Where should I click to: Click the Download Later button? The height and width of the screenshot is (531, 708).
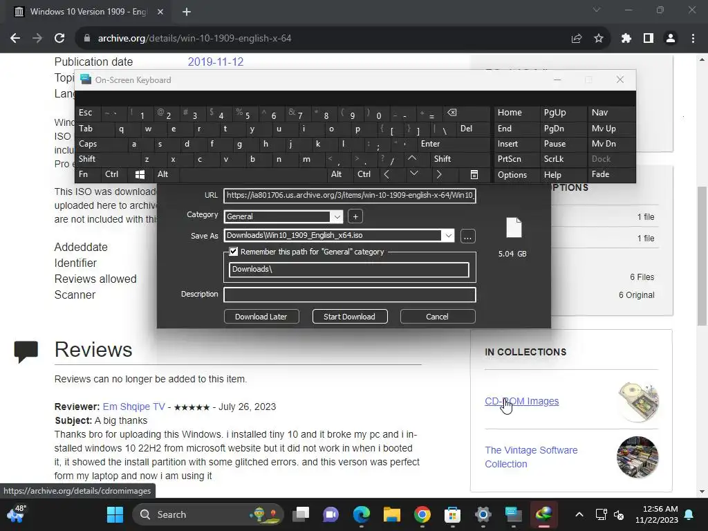pyautogui.click(x=261, y=317)
